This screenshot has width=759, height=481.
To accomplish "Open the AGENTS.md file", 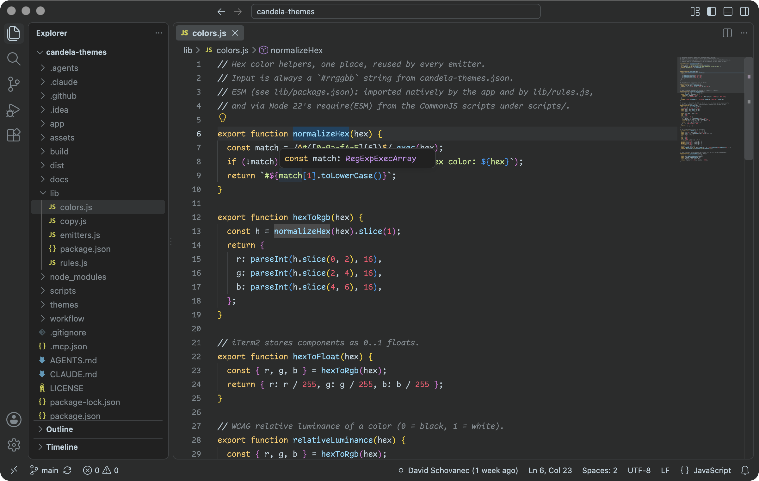I will pyautogui.click(x=98, y=360).
